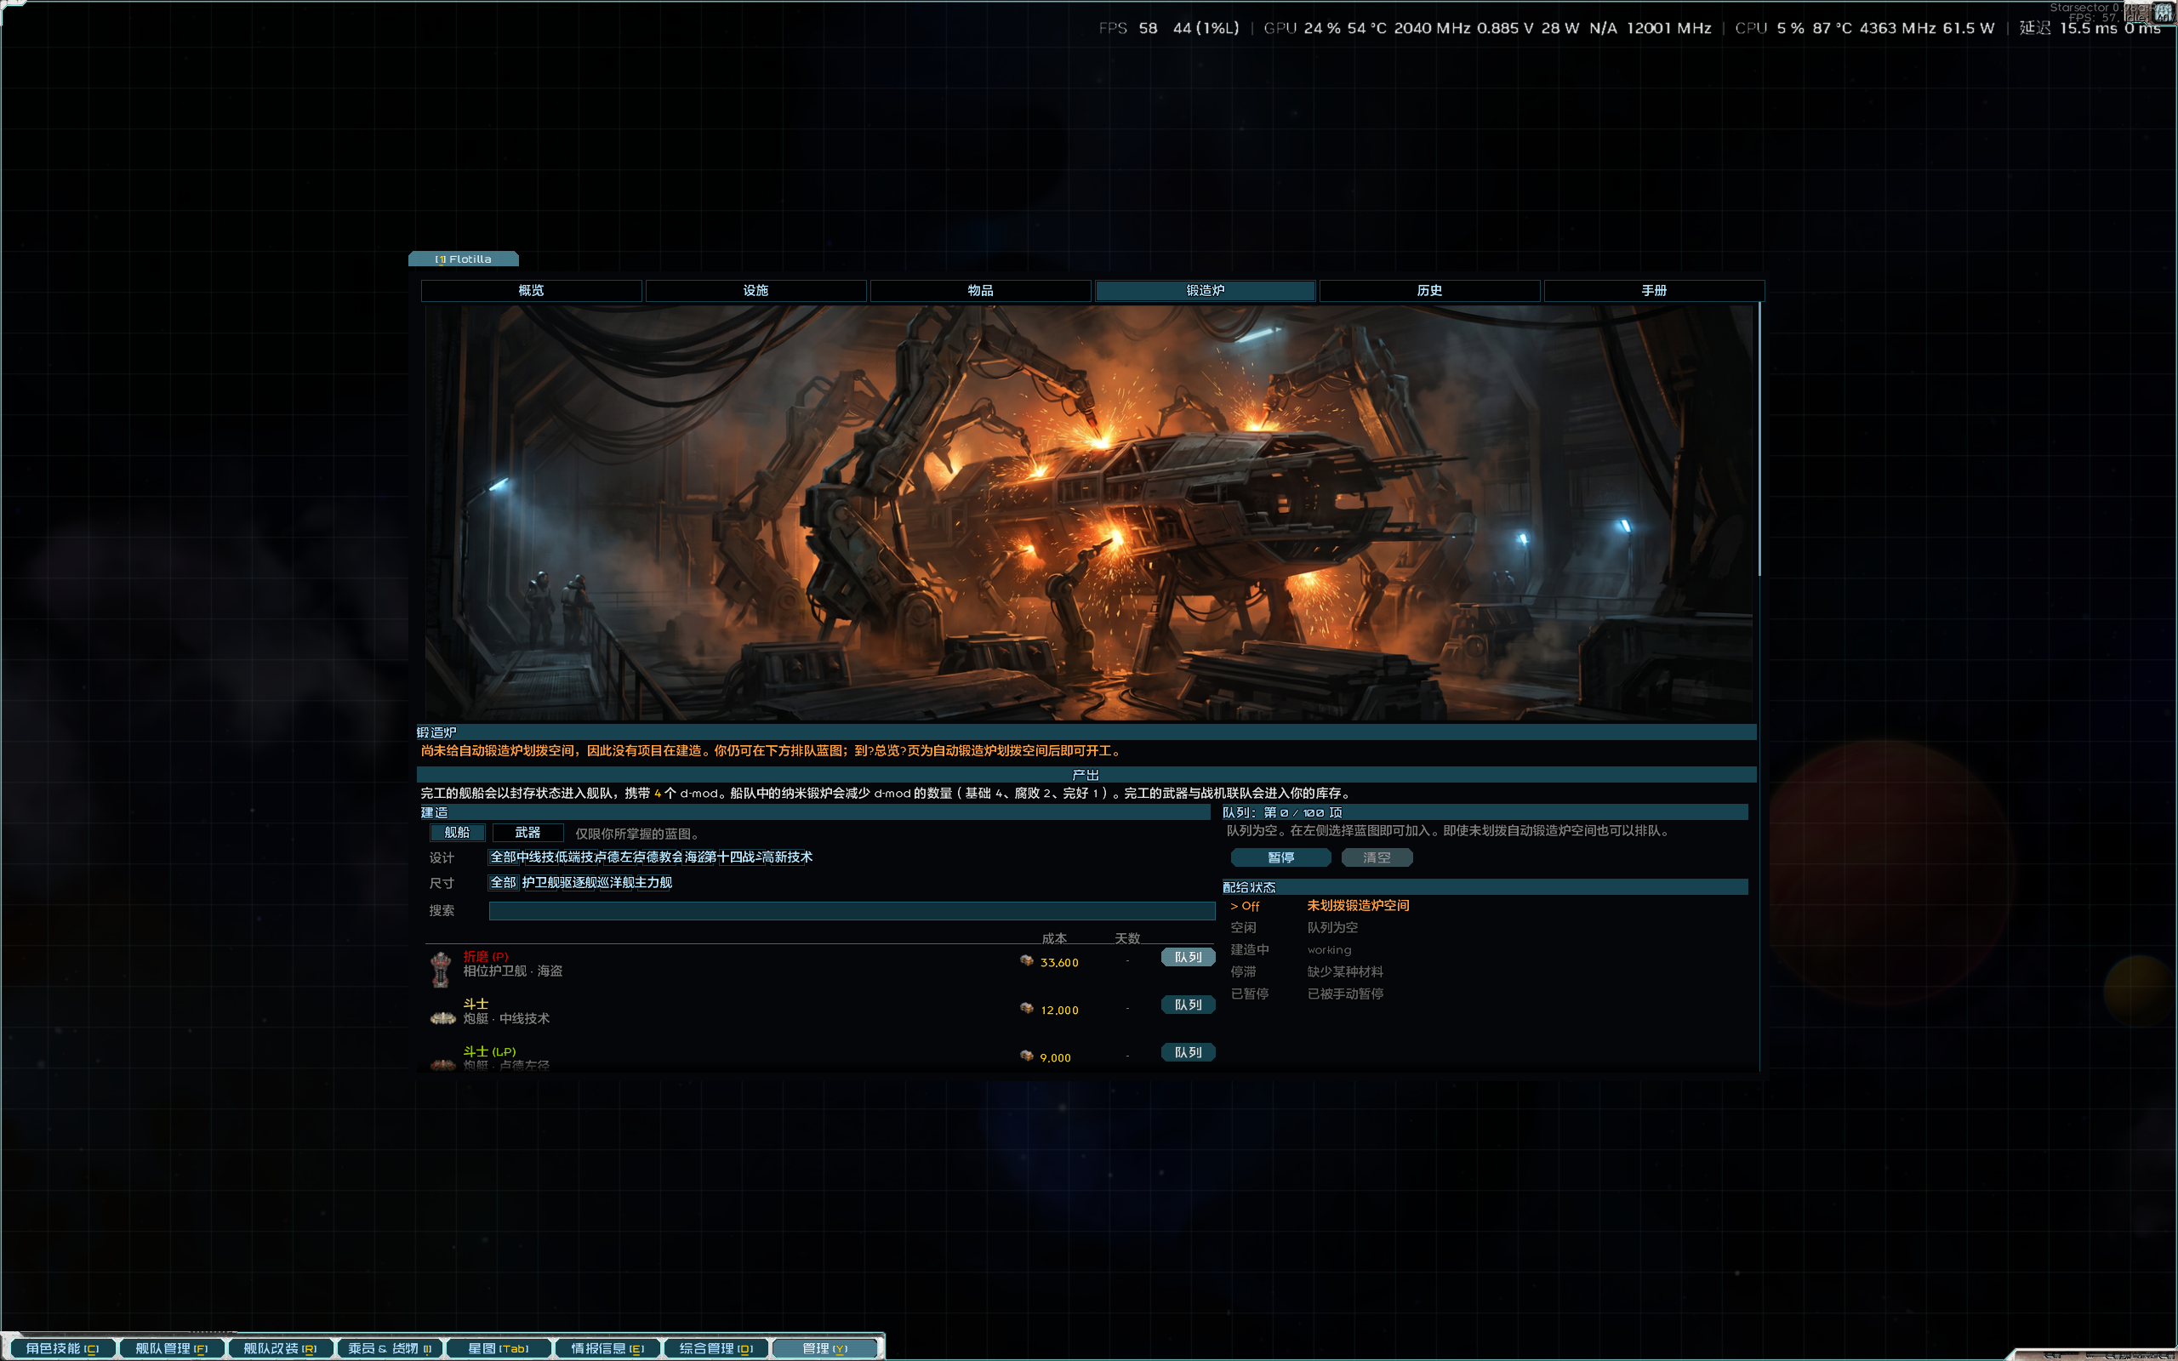Queue the 12,000 斗士 gunship with 队列
This screenshot has height=1361, width=2178.
1188,1005
